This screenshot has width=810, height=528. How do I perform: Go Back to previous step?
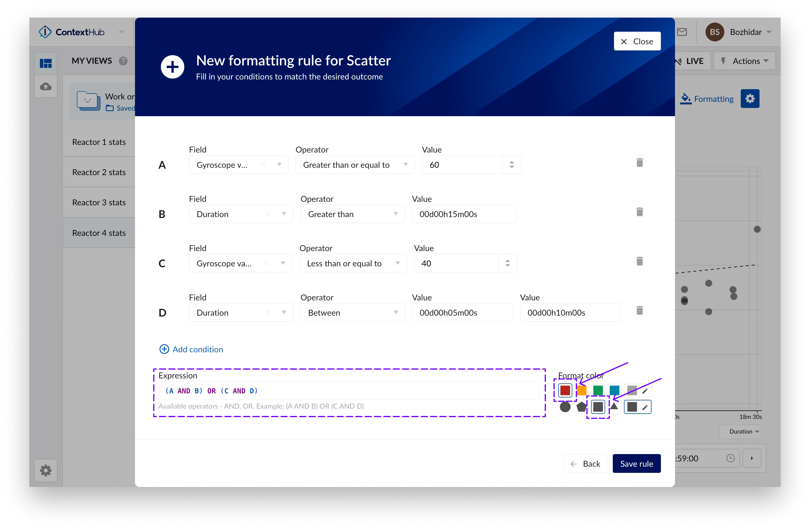point(585,463)
